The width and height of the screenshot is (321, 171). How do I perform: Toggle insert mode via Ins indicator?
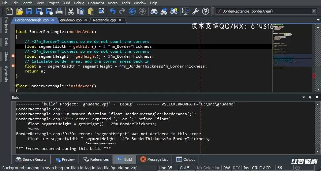click(246, 168)
